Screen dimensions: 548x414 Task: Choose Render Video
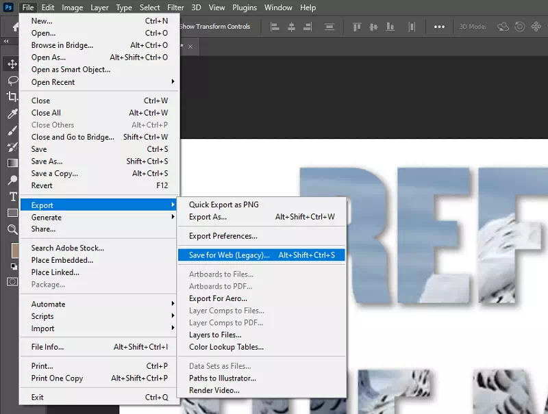click(262, 390)
